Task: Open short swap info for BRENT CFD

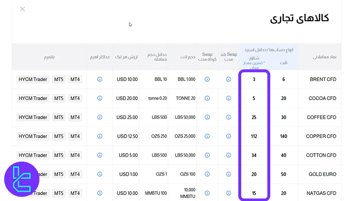Action: (207, 79)
